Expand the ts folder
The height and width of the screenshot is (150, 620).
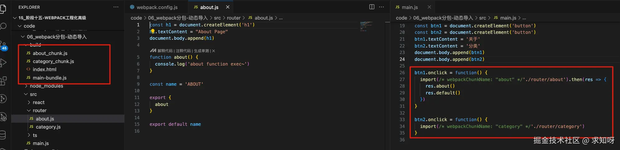(29, 135)
